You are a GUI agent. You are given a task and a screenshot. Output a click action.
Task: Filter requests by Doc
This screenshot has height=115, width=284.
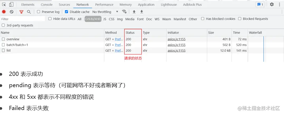point(149,19)
